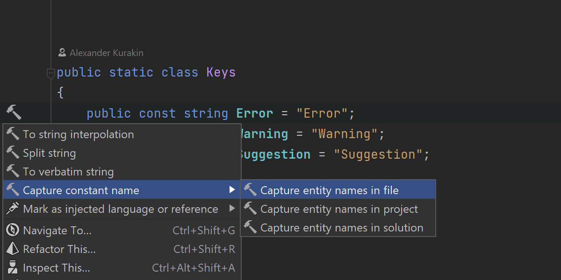Click the Error constant identifier
The image size is (561, 280).
(254, 113)
